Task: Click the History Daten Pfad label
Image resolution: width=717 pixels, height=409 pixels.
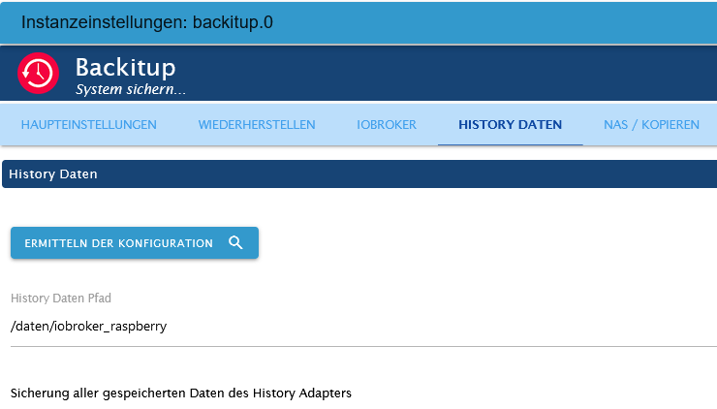Action: (61, 299)
